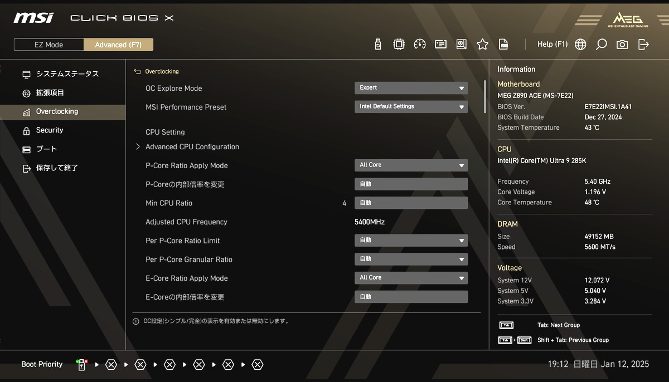
Task: Open the CPU chip info icon
Action: [399, 45]
